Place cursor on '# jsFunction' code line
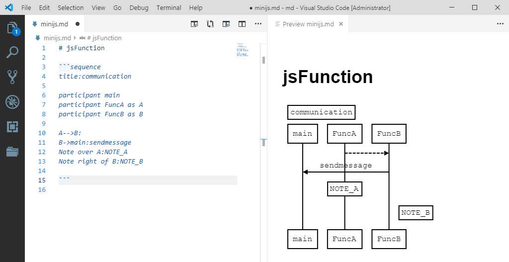The height and width of the screenshot is (262, 509). tap(82, 48)
